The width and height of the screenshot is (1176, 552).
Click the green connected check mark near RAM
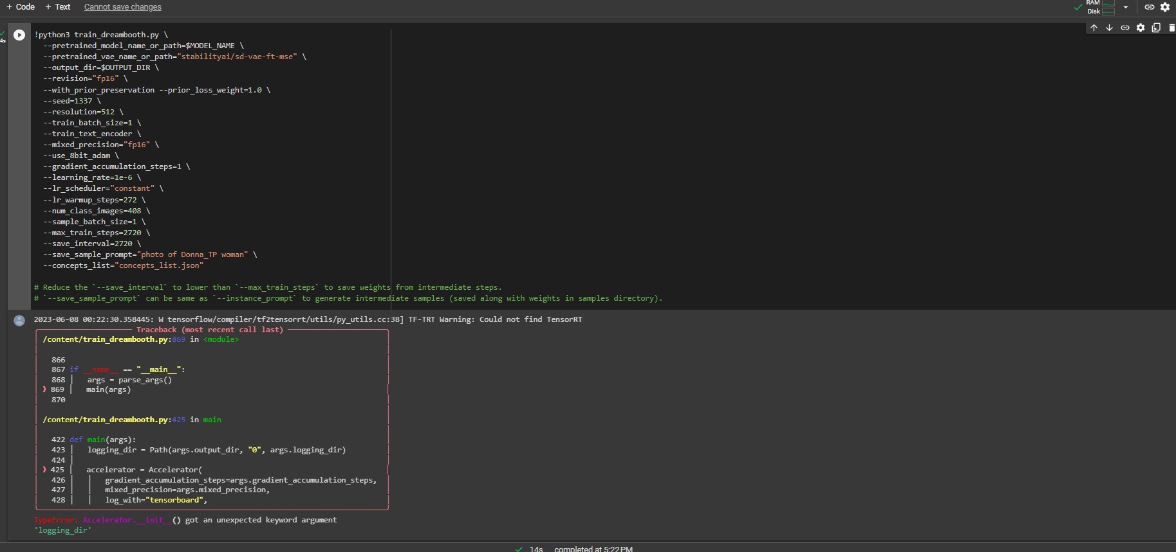[x=1078, y=8]
